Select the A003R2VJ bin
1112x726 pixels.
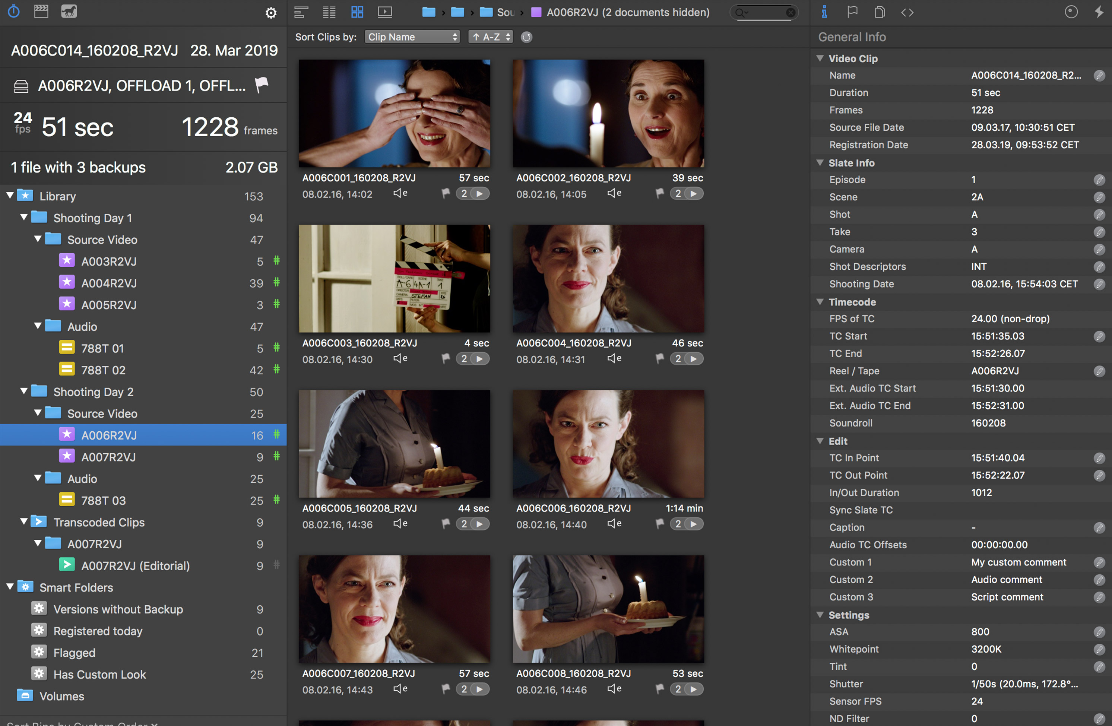point(143,261)
